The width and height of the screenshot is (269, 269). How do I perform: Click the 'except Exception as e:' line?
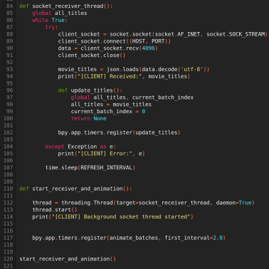(80, 147)
